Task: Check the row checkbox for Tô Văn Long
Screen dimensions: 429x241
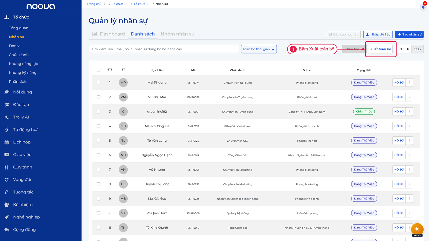Action: pyautogui.click(x=99, y=141)
